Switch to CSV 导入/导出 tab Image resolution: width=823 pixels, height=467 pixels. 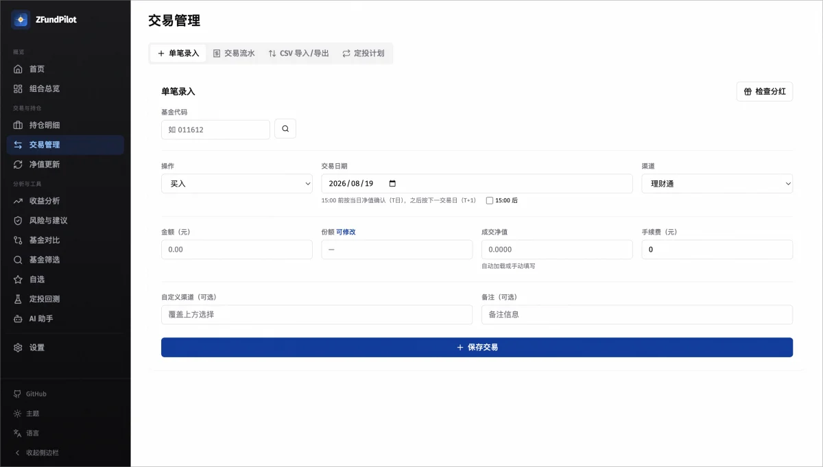pyautogui.click(x=298, y=53)
